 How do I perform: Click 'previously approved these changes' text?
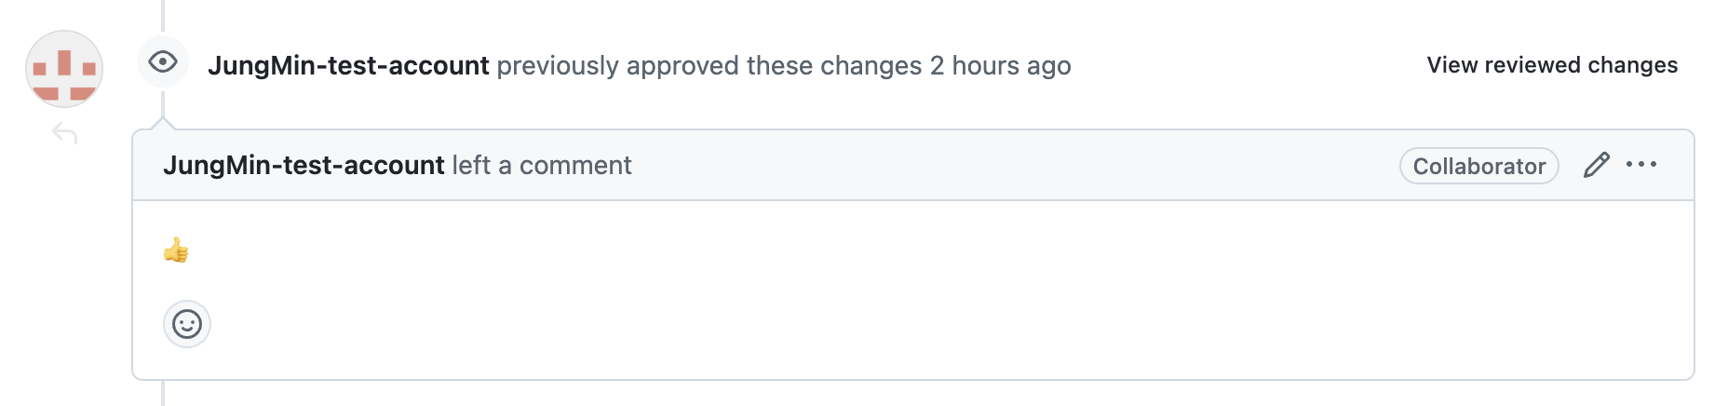pos(709,66)
